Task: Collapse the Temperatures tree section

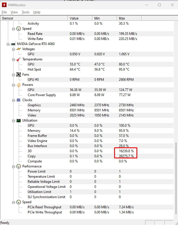Action: point(13,60)
